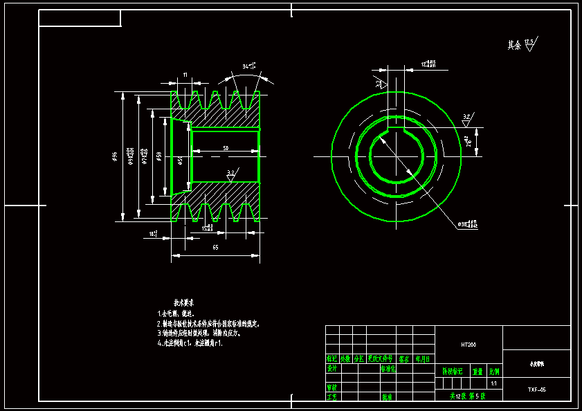Select the '签名' column header
This screenshot has width=582, height=411.
404,358
